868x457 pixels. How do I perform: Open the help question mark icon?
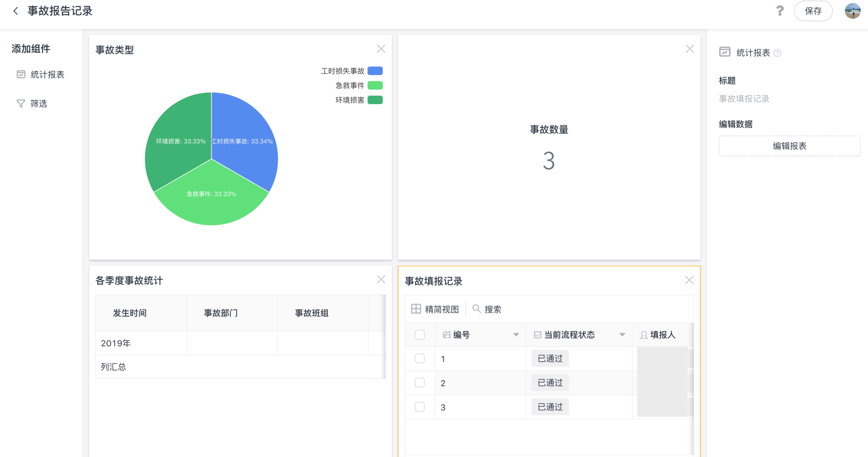click(x=780, y=11)
